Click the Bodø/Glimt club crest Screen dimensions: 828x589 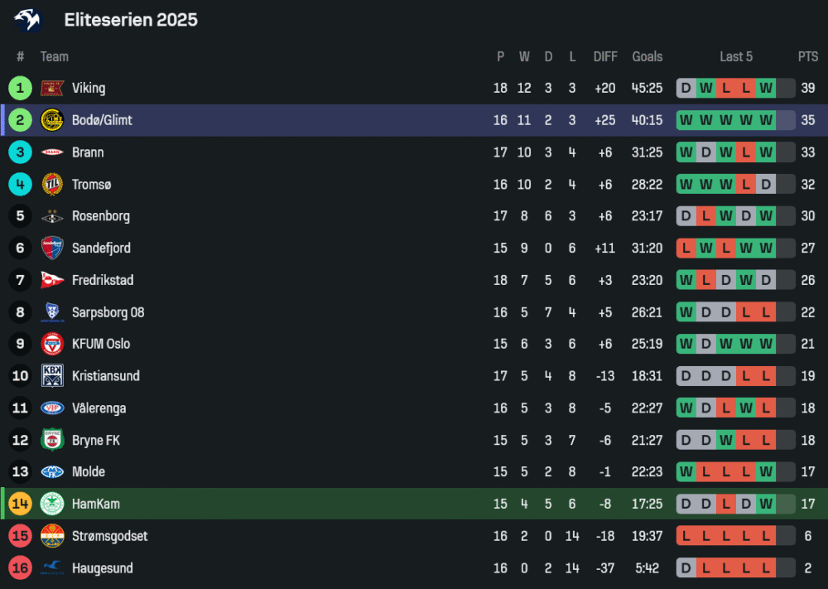point(52,120)
